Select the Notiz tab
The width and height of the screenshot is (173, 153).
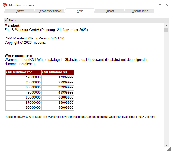click(80, 11)
